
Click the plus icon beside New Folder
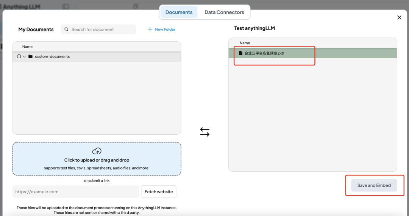point(150,30)
